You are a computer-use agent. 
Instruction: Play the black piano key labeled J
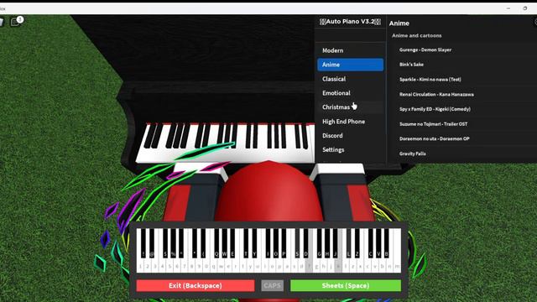point(336,243)
